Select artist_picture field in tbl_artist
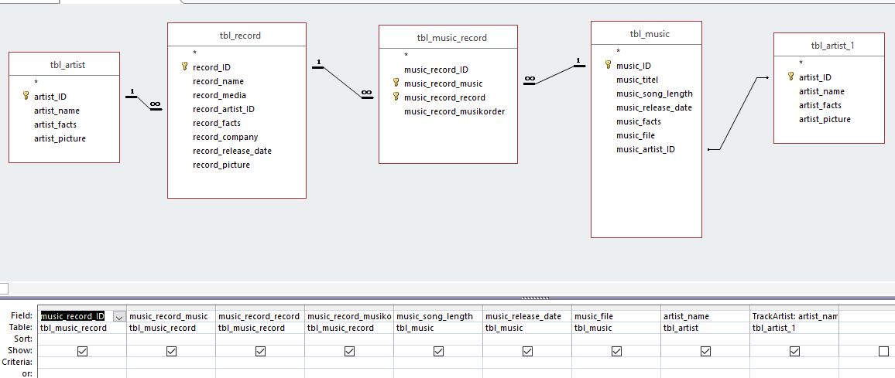Screen dimensions: 895x378 (x=60, y=138)
